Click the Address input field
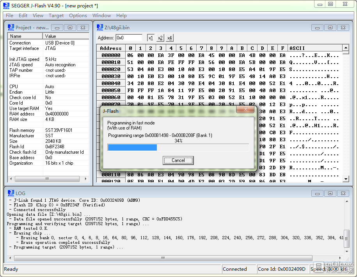 pos(129,38)
